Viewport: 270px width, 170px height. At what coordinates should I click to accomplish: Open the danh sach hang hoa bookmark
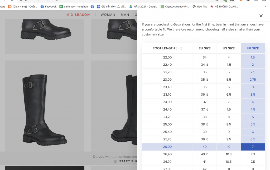tap(74, 7)
